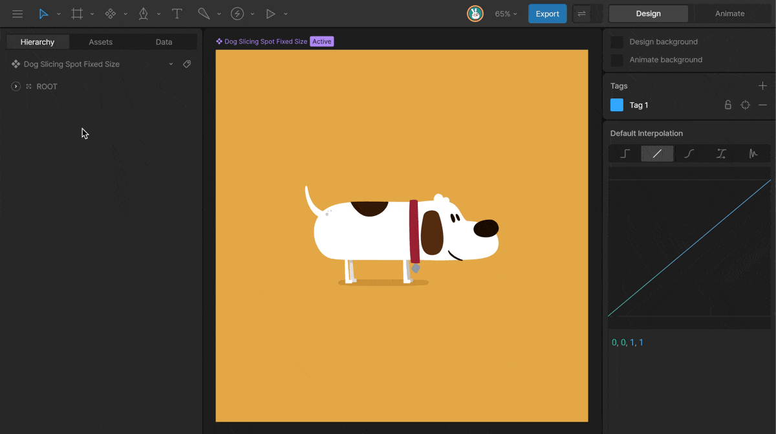Select the arrow Select tool
This screenshot has width=776, height=434.
click(43, 14)
